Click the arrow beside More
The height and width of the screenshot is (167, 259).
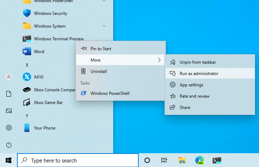click(x=159, y=60)
